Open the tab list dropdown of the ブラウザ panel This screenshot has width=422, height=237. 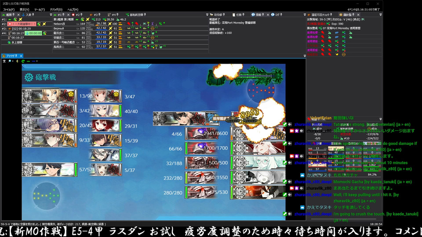coord(305,56)
